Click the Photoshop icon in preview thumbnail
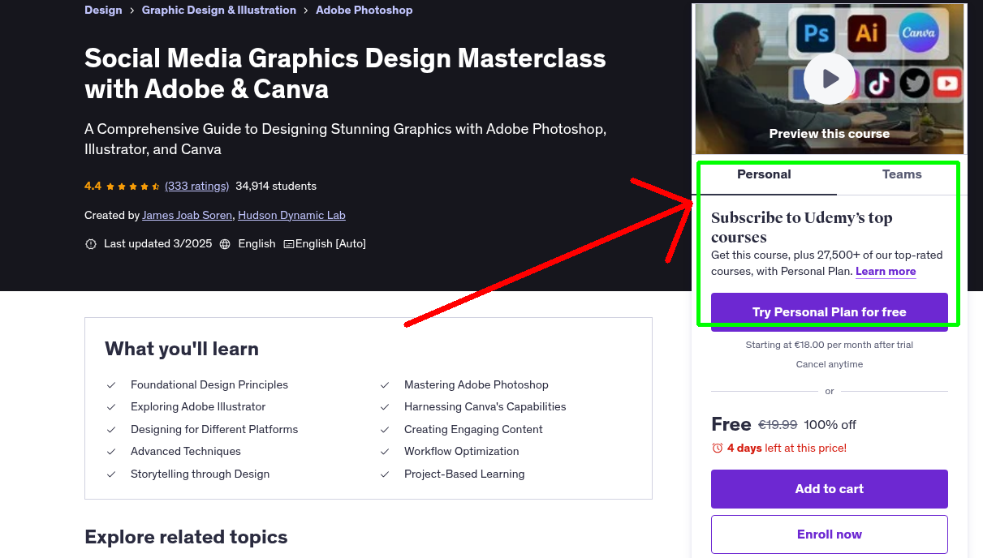Image resolution: width=983 pixels, height=558 pixels. (x=817, y=33)
